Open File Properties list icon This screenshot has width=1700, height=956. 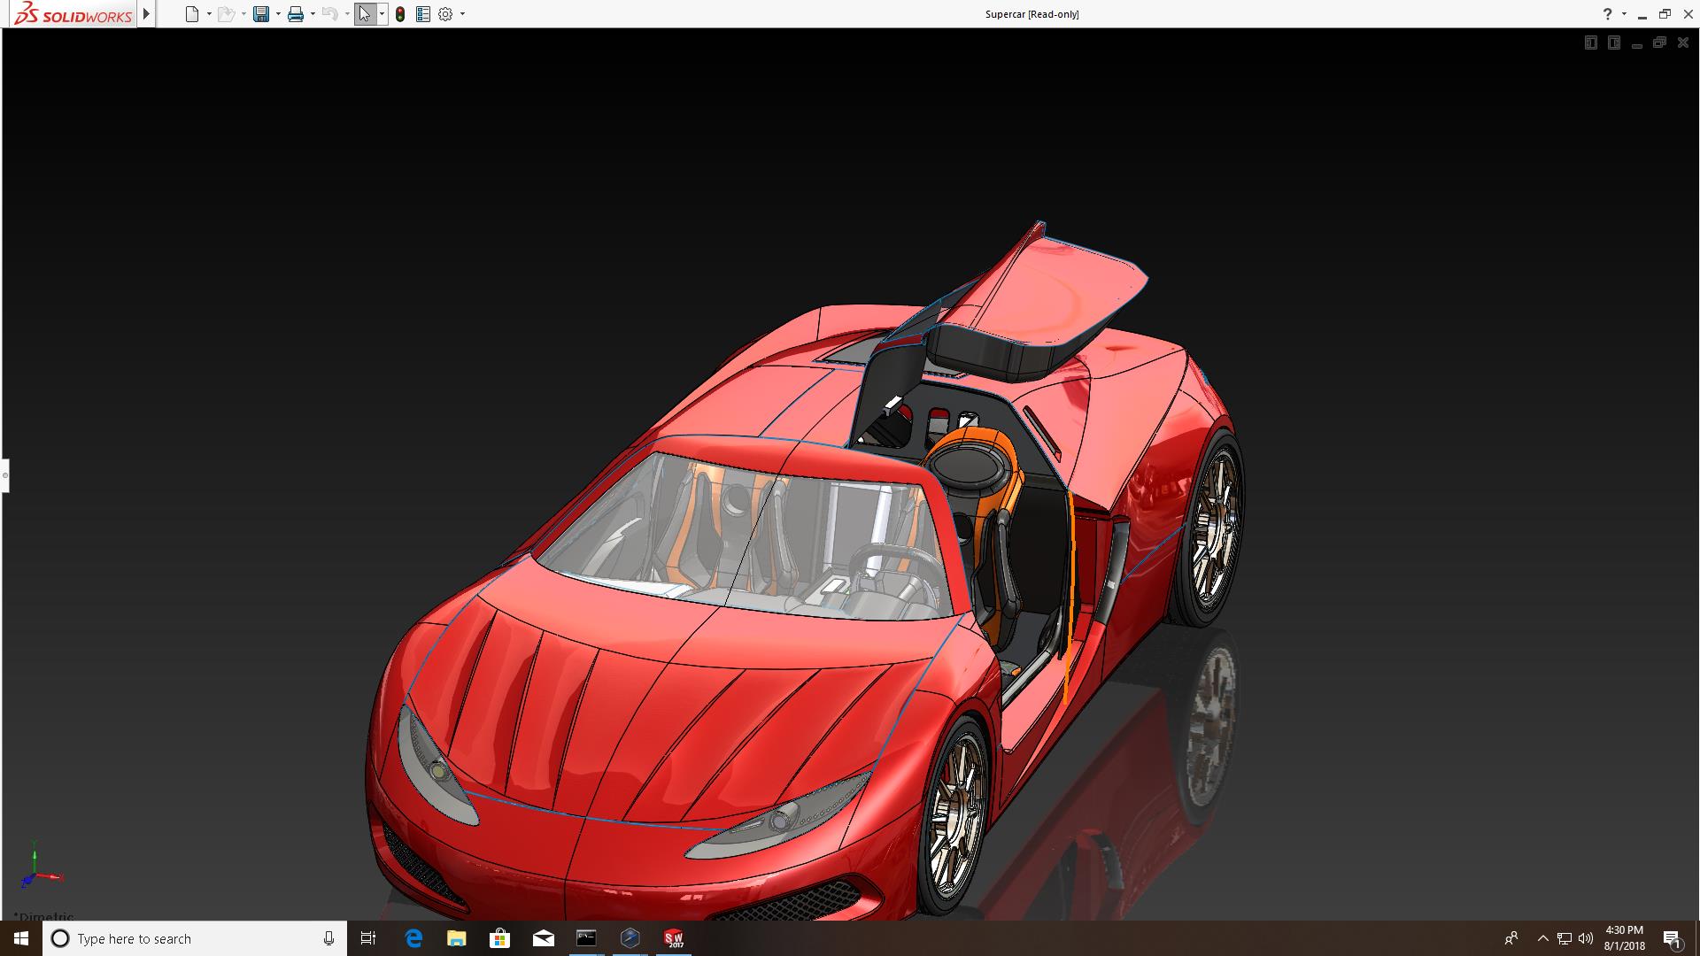pos(423,14)
